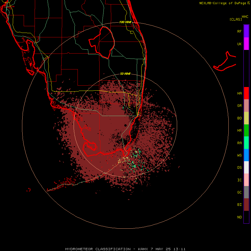
Task: Click the BI dark red legend swatch
Action: (246, 205)
